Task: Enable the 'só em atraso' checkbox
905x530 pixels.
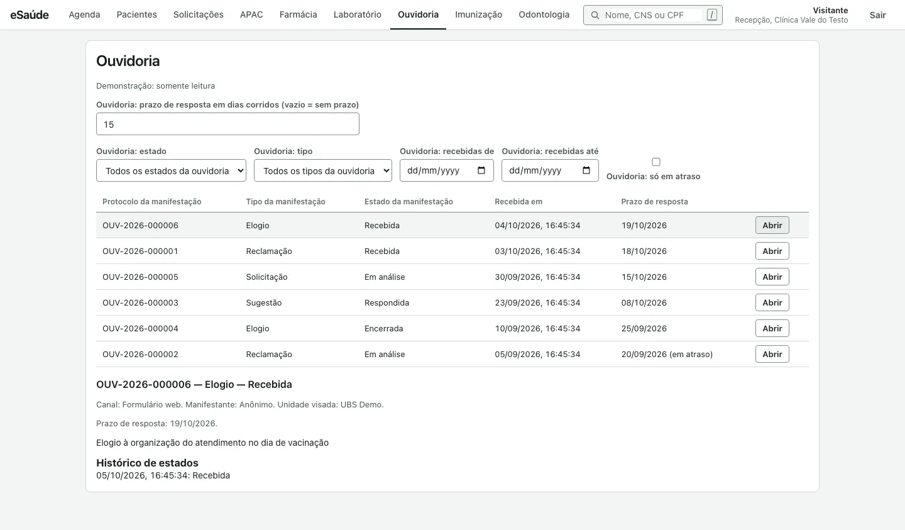Action: click(x=656, y=162)
